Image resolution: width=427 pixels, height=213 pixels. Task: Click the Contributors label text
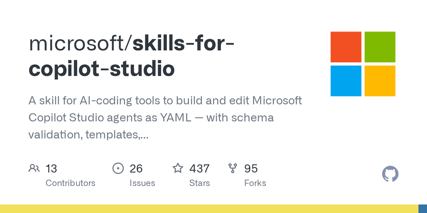[x=70, y=183]
